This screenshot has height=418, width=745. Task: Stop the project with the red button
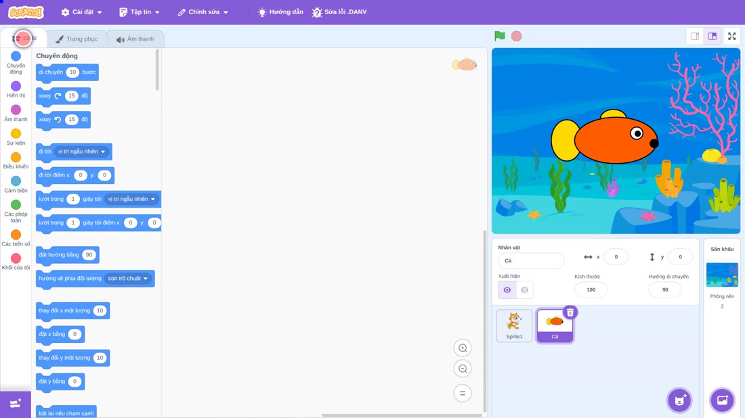click(517, 36)
